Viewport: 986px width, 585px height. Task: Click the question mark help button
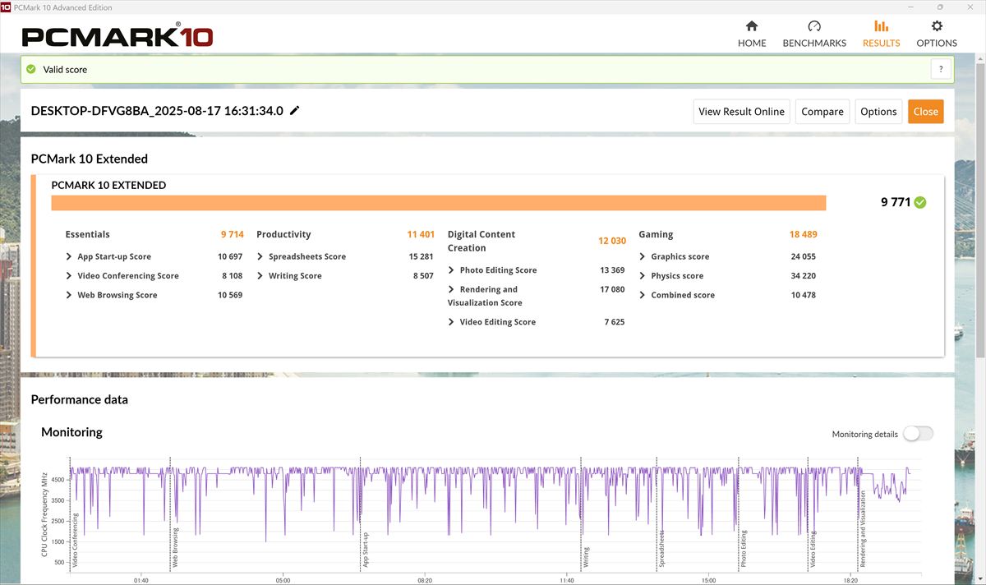pos(941,70)
